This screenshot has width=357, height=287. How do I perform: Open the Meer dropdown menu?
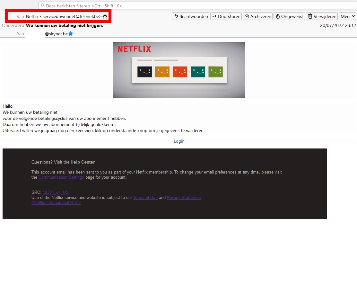pyautogui.click(x=348, y=16)
